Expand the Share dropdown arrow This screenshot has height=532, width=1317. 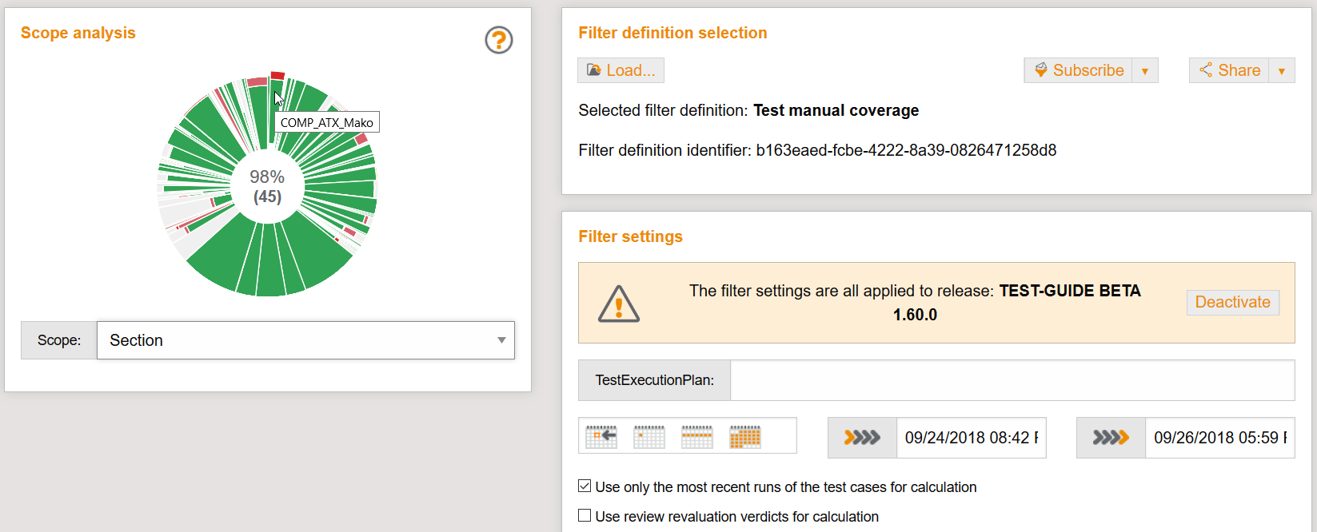[1282, 71]
